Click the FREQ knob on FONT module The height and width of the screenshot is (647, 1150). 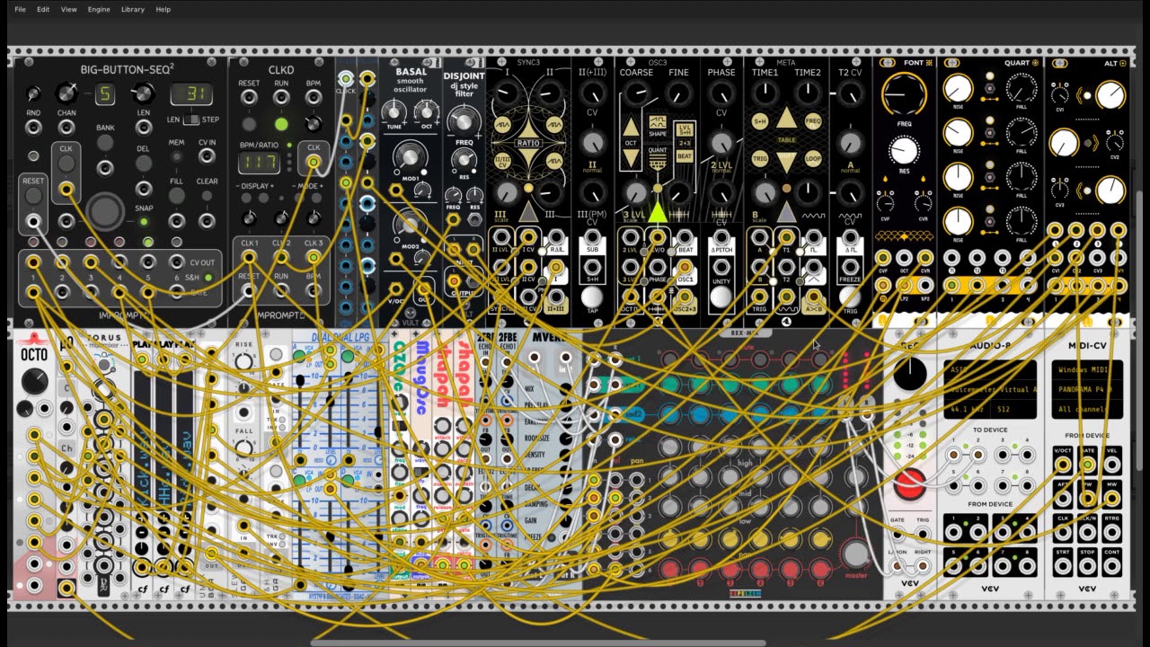(x=905, y=96)
